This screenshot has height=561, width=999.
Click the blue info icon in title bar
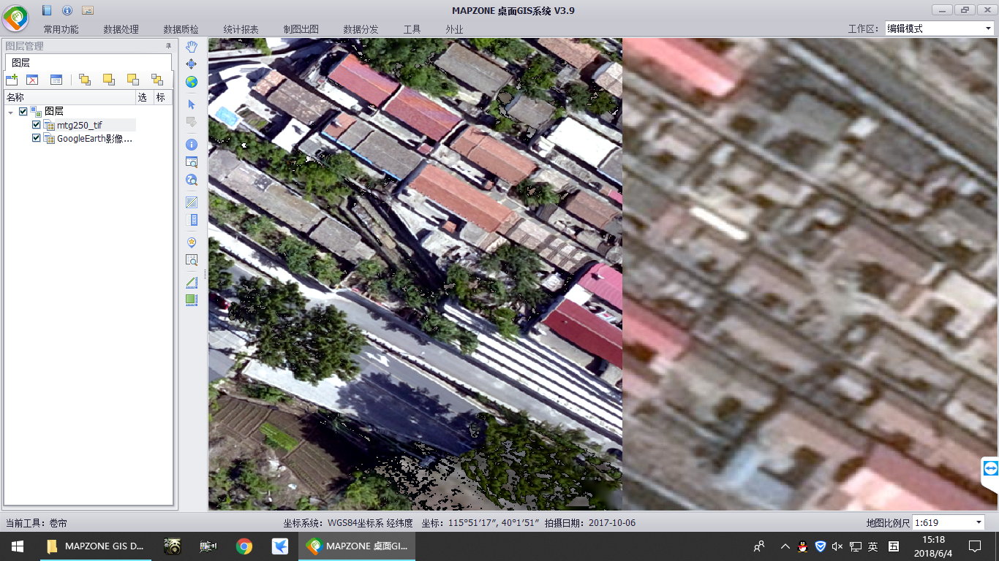[67, 10]
